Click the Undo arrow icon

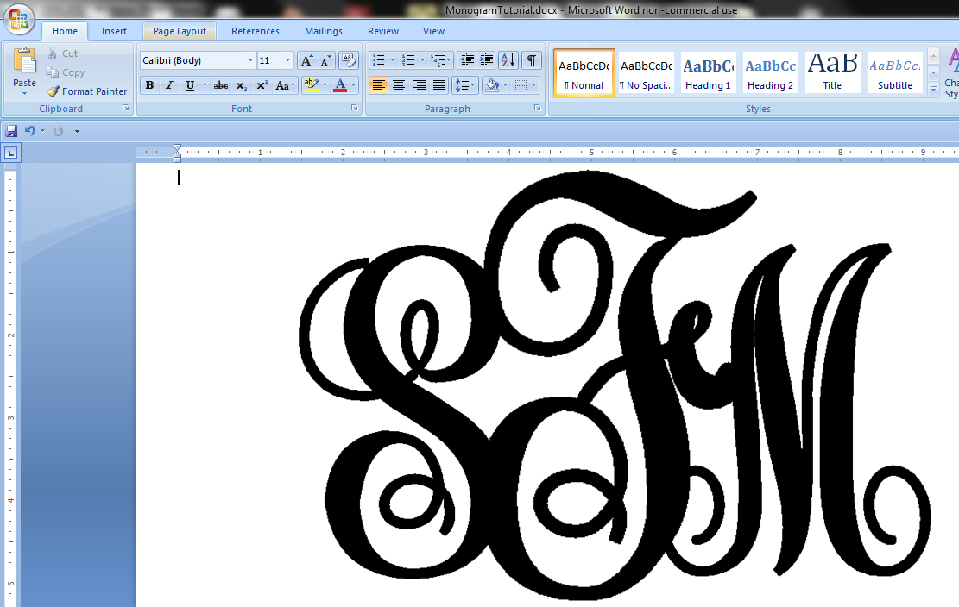(x=29, y=130)
